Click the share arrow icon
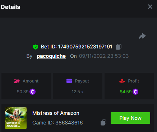The width and height of the screenshot is (157, 132). 142,36
